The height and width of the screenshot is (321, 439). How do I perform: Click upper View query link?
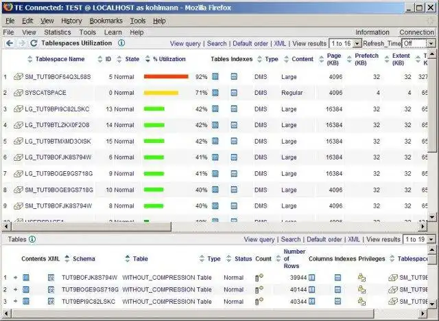185,43
